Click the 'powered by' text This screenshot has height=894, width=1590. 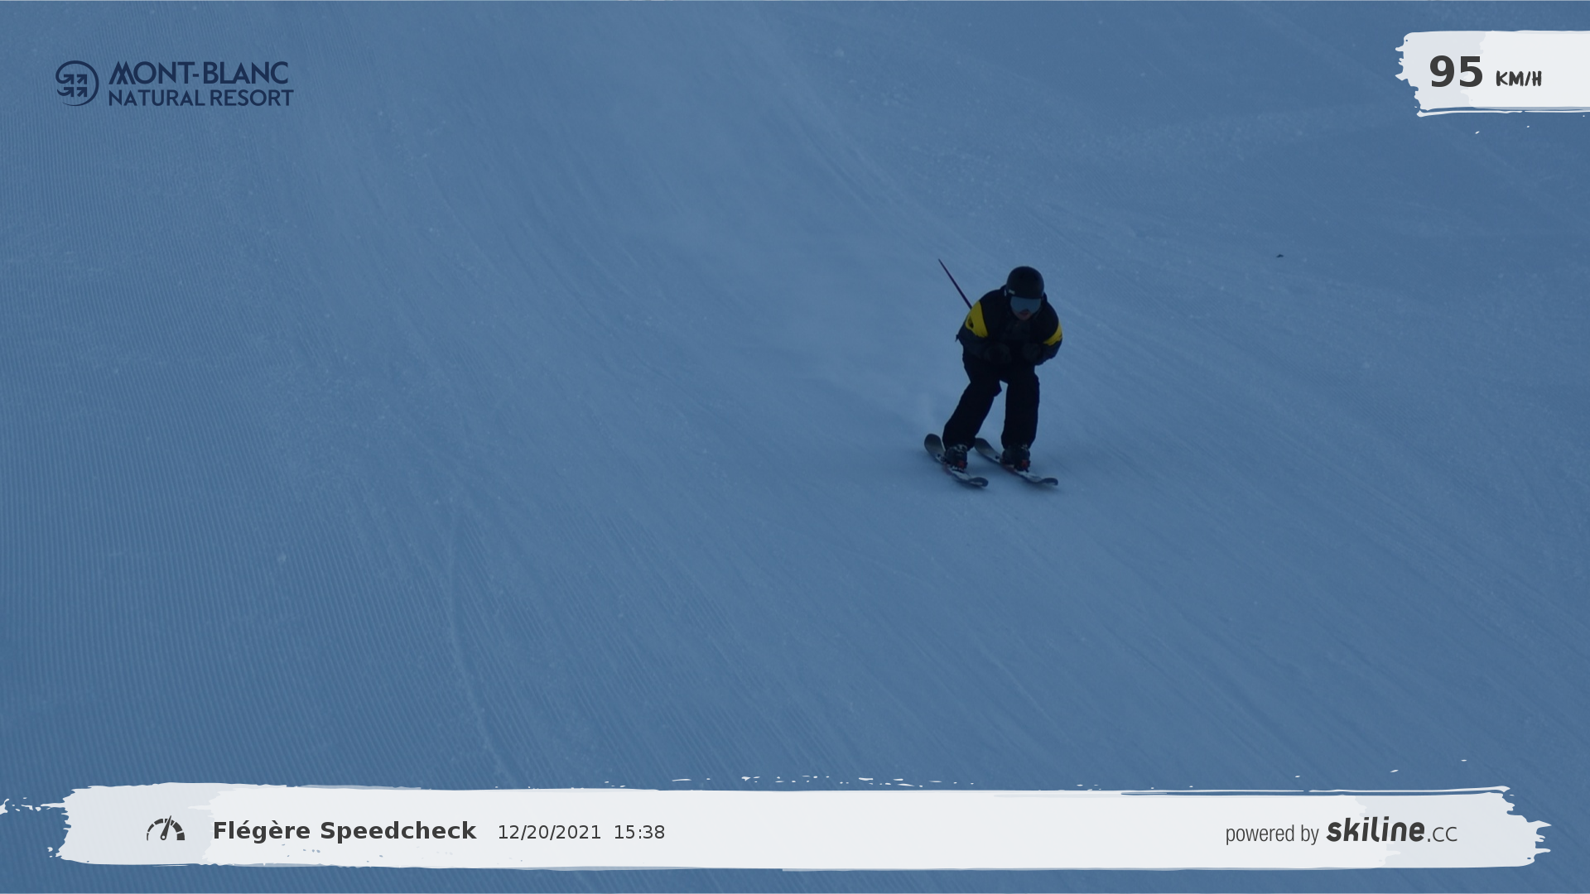click(x=1271, y=834)
